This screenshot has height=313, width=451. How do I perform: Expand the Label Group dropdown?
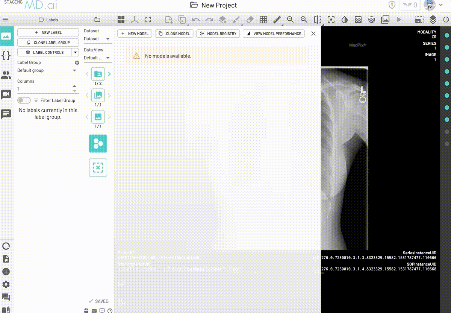pos(74,70)
